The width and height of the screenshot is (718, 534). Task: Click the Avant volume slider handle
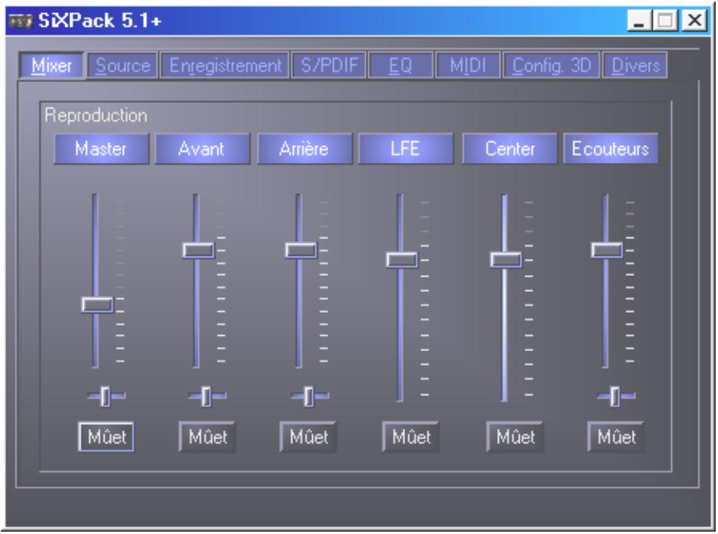pyautogui.click(x=198, y=250)
